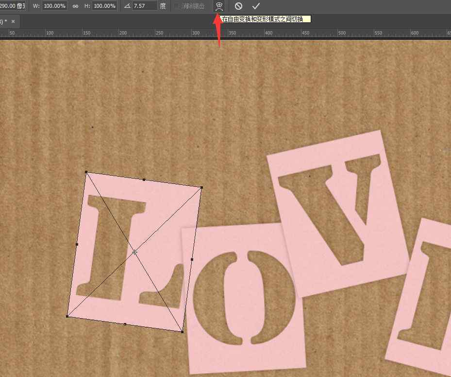Toggle between free transform and warp modes
Image resolution: width=451 pixels, height=377 pixels.
[x=219, y=6]
